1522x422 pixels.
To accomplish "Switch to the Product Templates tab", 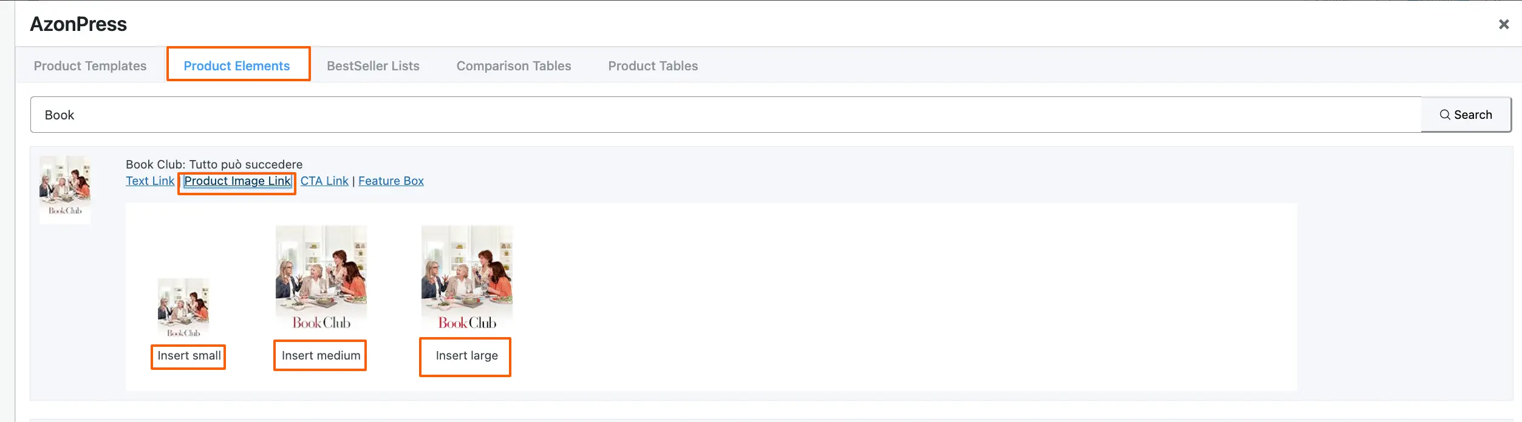I will tap(90, 65).
